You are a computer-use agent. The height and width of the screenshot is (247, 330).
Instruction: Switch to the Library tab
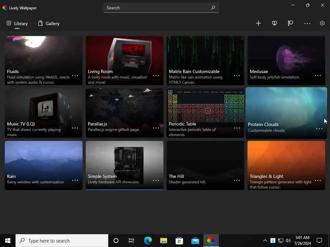tap(17, 23)
